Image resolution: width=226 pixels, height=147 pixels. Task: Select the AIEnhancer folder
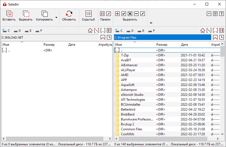tap(167, 65)
